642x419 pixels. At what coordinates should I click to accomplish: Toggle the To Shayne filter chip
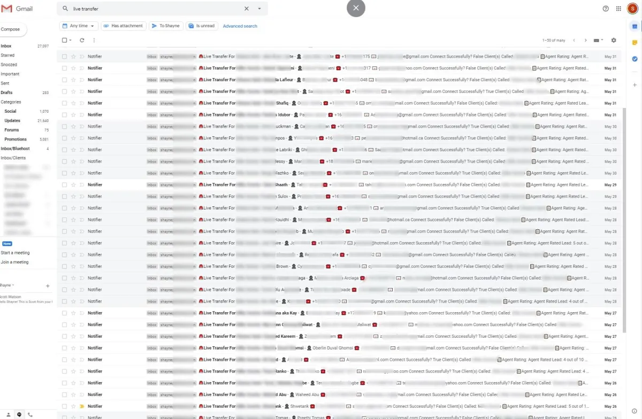click(166, 26)
